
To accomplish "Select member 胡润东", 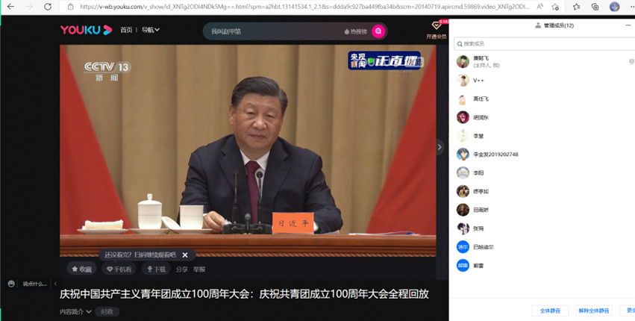I will coord(542,117).
